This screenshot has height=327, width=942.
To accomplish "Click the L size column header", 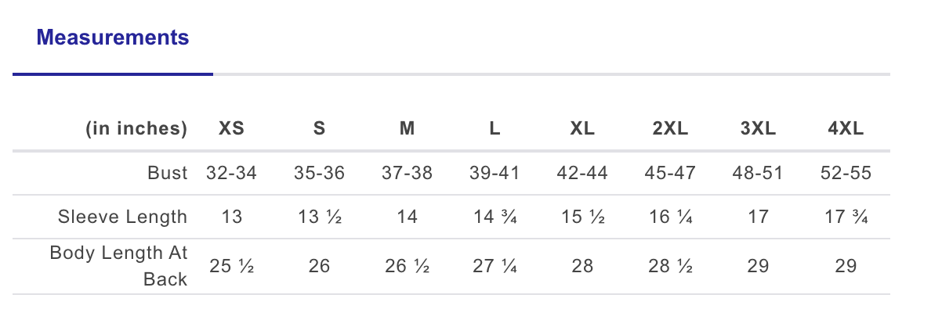I will 495,129.
